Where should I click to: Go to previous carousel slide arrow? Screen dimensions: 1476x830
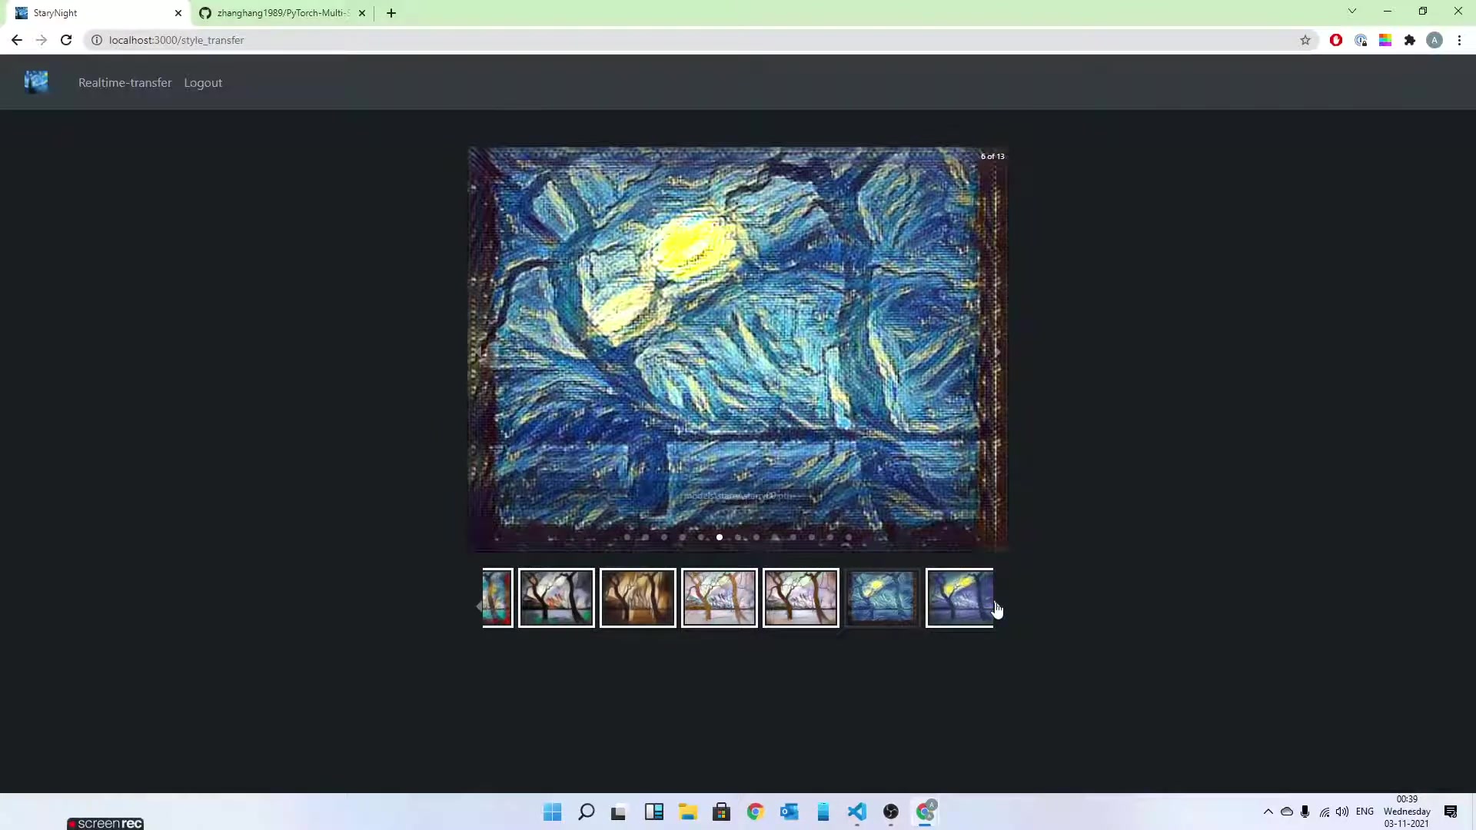pyautogui.click(x=480, y=352)
